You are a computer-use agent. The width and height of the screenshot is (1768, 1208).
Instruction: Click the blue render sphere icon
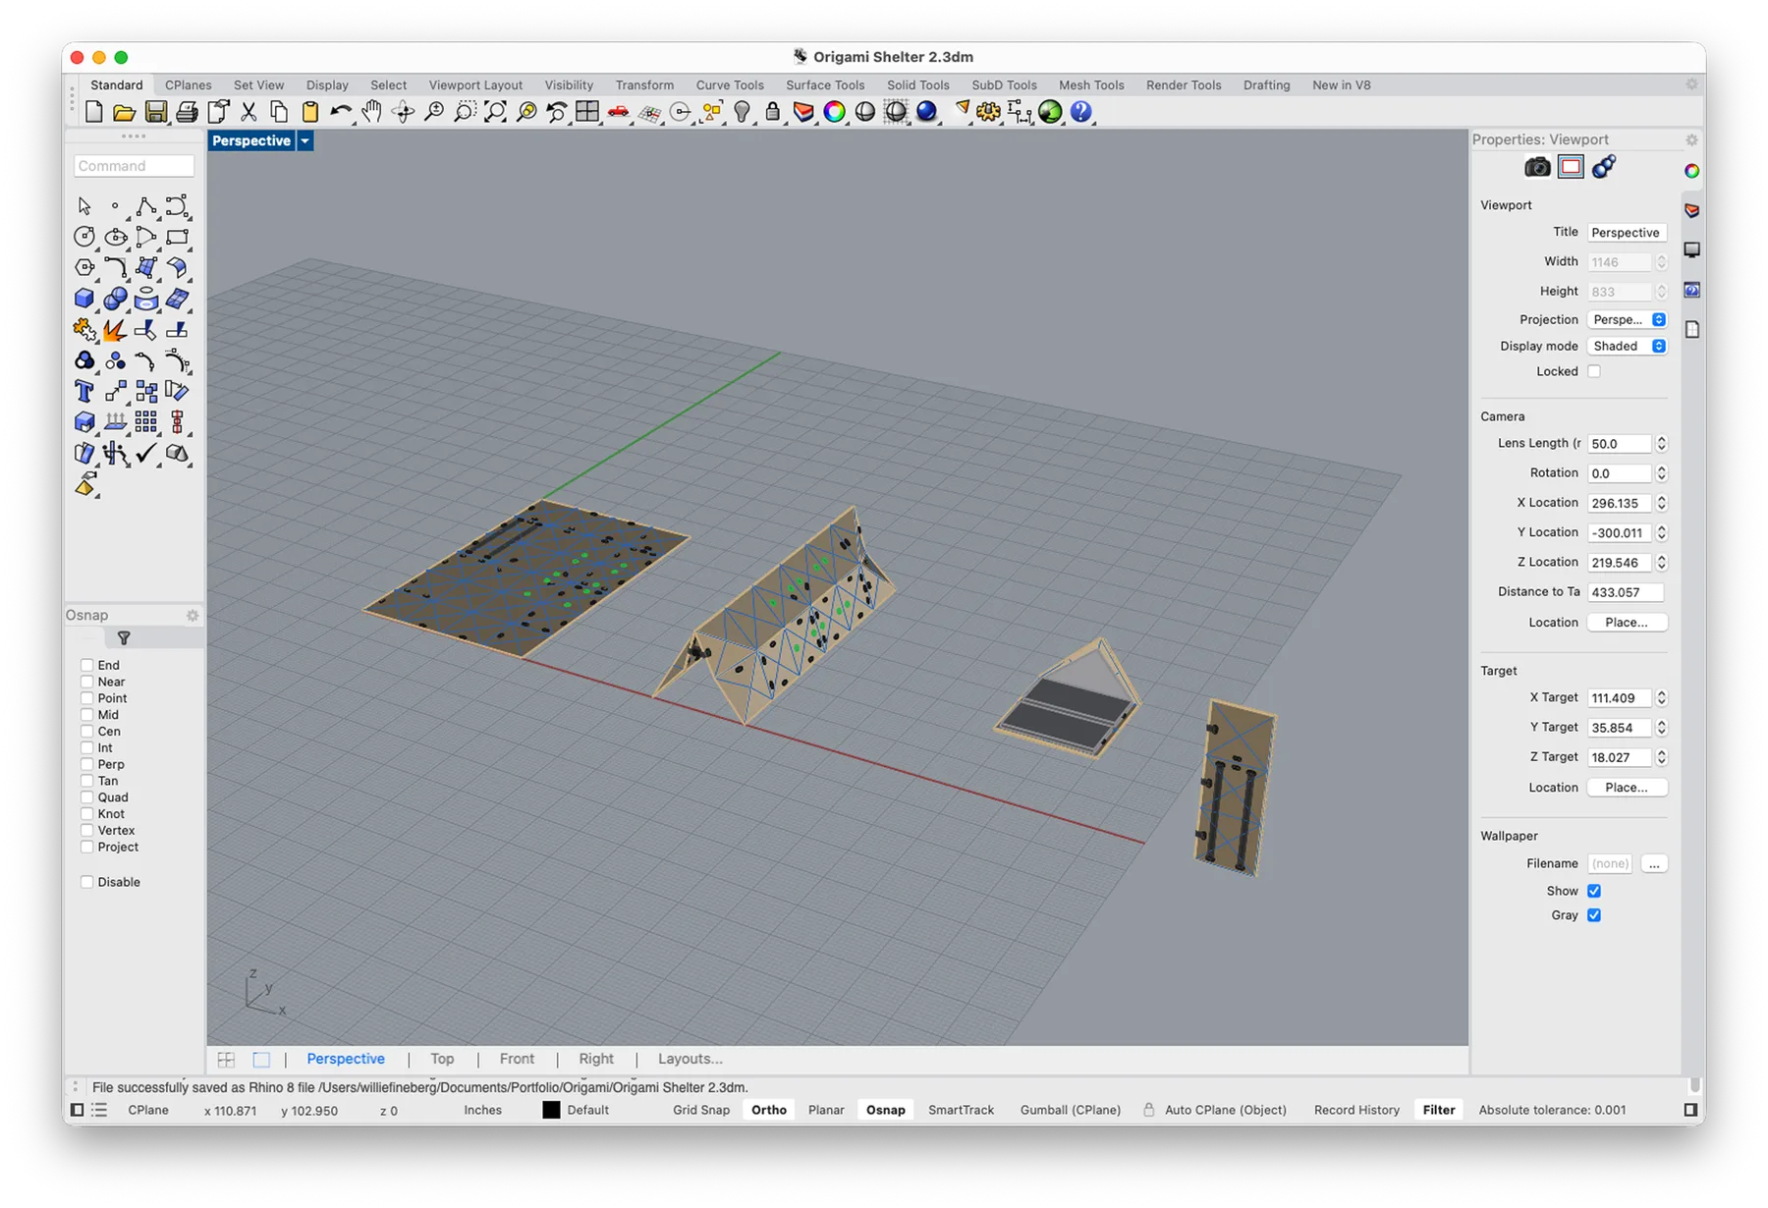pyautogui.click(x=926, y=112)
